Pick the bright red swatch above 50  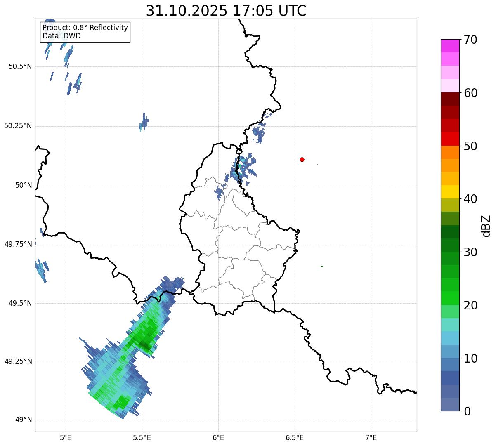[x=450, y=139]
